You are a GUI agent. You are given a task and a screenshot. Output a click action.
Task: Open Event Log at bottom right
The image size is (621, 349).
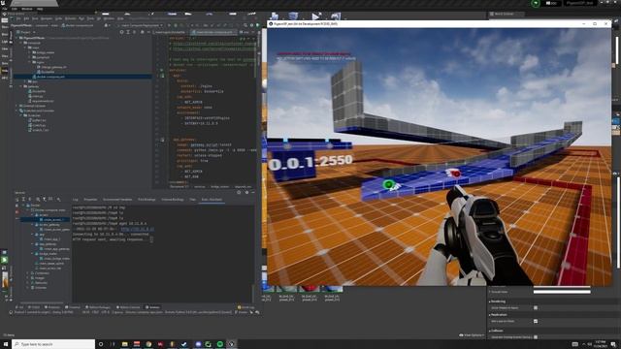pos(245,307)
